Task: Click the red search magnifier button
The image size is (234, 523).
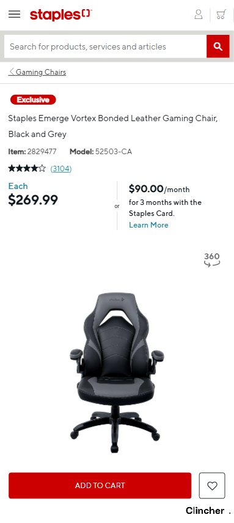Action: 218,46
